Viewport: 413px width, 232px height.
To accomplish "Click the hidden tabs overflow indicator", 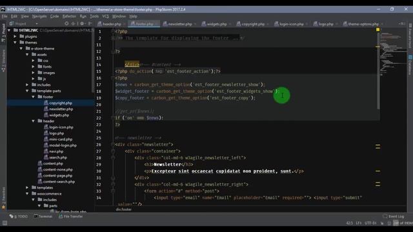I will pyautogui.click(x=401, y=24).
